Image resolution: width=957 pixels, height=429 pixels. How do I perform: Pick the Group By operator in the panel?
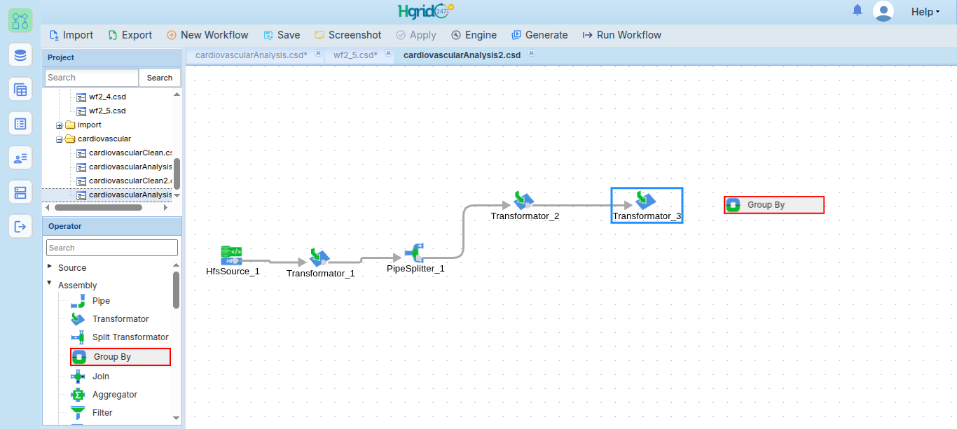(121, 357)
